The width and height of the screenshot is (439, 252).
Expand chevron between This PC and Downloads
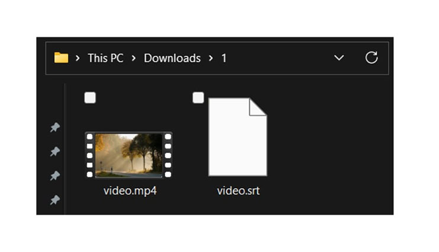pos(133,58)
